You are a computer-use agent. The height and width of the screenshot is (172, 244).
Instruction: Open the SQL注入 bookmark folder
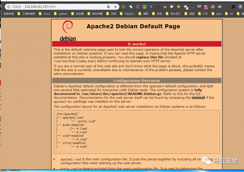coord(127,14)
